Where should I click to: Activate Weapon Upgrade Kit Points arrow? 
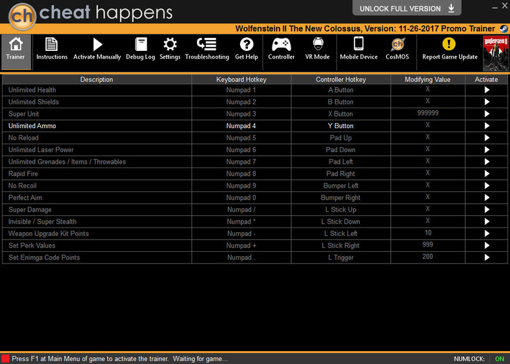click(x=487, y=233)
